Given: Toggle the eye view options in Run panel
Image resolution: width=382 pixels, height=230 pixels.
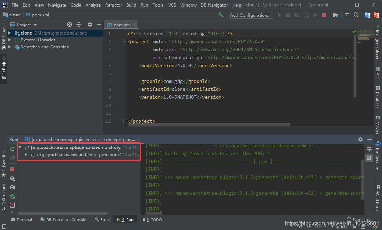Looking at the screenshot, I should (x=12, y=179).
